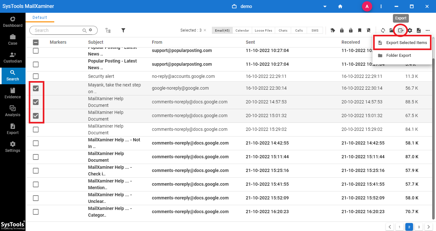
Task: Uncheck the 'Mayank, take the next step' row
Action: point(36,88)
